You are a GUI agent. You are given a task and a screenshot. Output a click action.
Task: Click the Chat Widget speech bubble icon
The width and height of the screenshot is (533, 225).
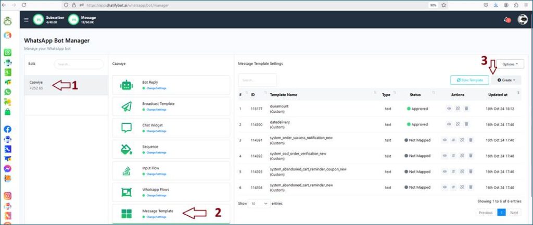126,128
